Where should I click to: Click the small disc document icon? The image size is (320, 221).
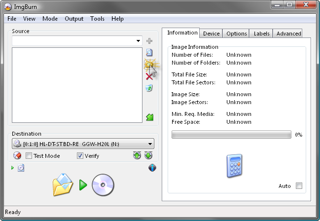coord(21,168)
